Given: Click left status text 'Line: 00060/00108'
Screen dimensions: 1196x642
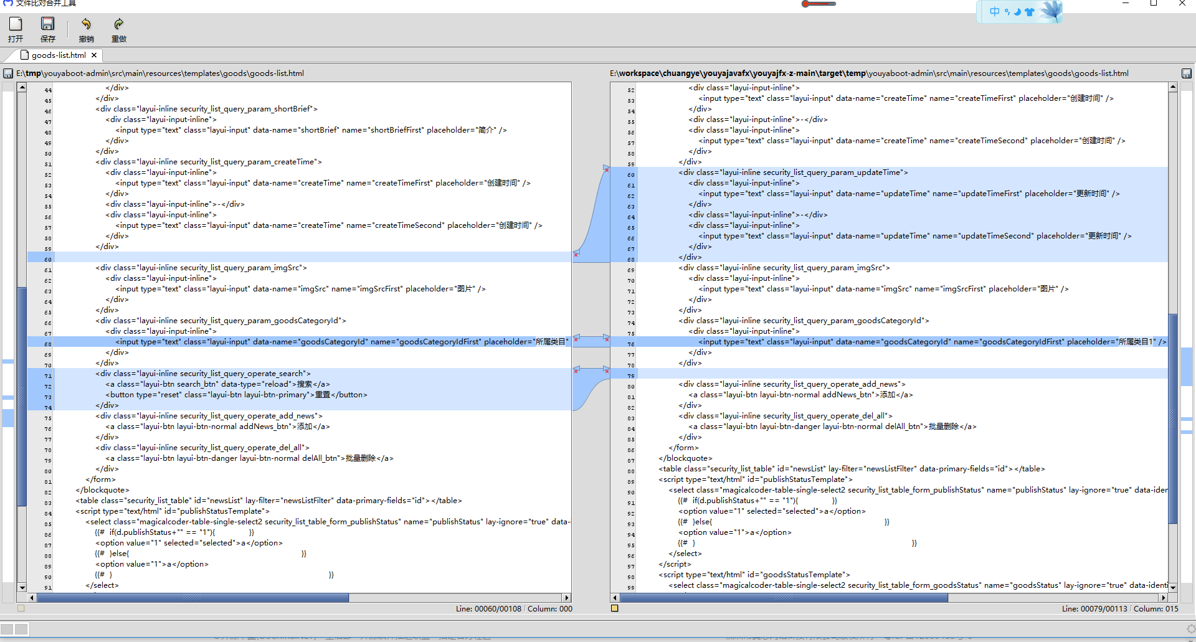Looking at the screenshot, I should pyautogui.click(x=488, y=609).
